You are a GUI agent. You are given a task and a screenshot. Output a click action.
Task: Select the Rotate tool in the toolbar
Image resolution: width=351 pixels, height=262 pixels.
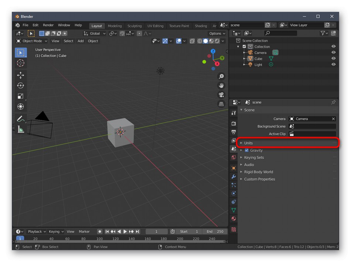[21, 86]
